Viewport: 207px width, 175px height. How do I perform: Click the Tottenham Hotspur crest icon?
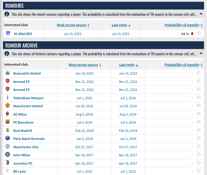pyautogui.click(x=7, y=97)
